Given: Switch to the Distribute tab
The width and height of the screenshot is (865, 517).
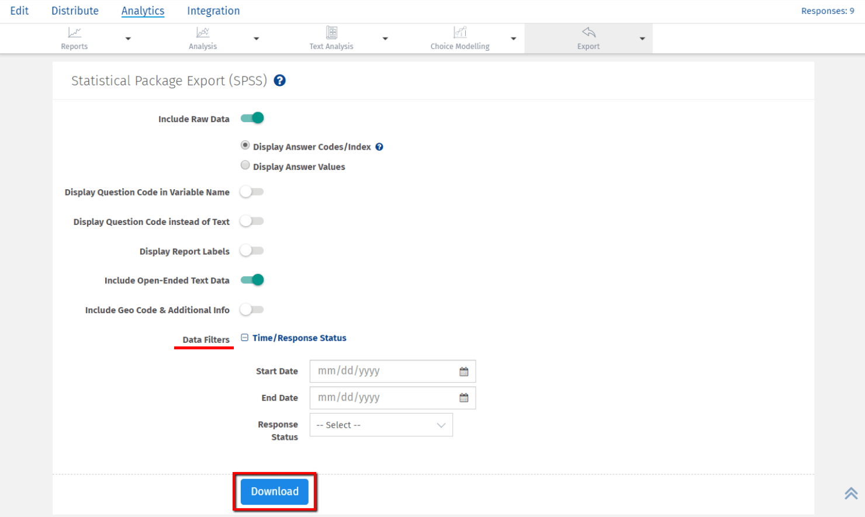Looking at the screenshot, I should pyautogui.click(x=75, y=11).
